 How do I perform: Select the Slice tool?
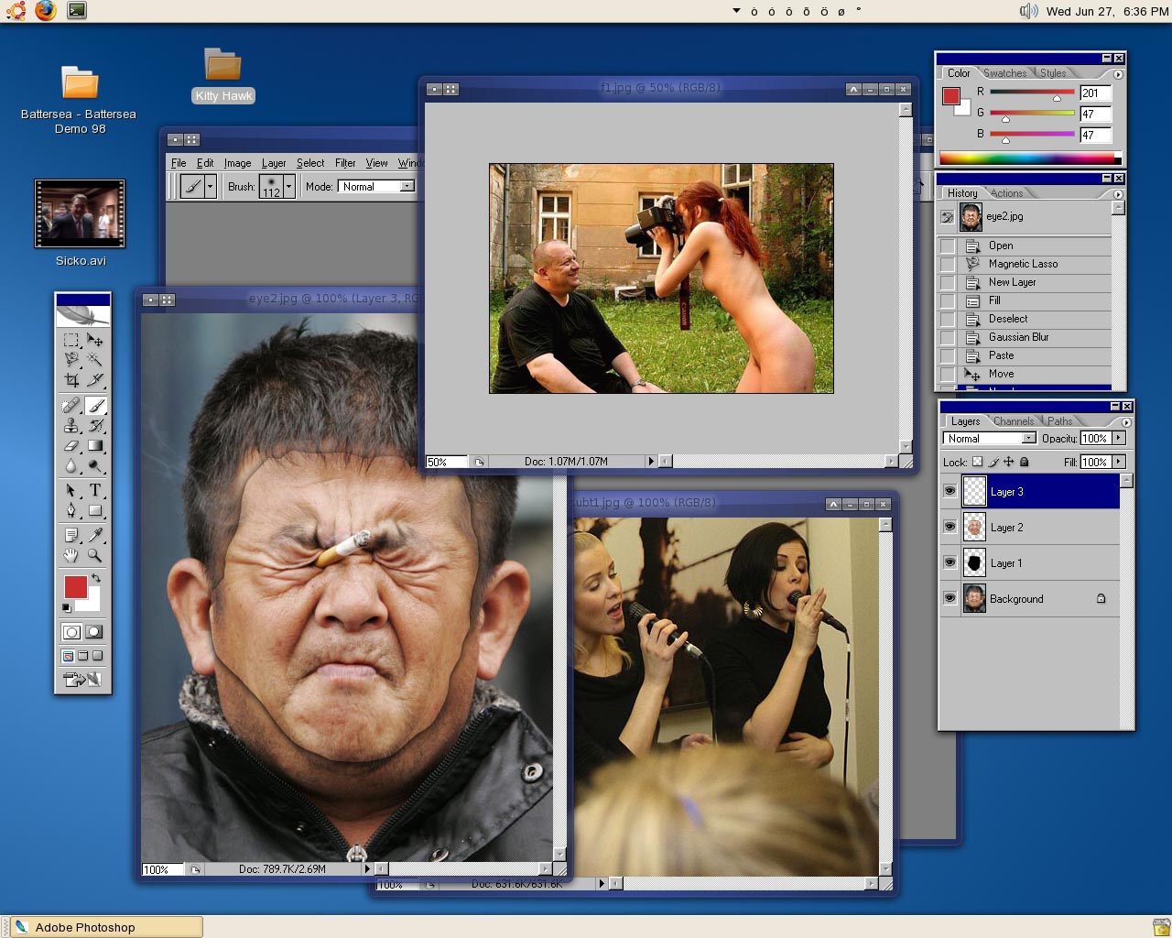(x=94, y=379)
